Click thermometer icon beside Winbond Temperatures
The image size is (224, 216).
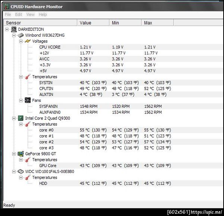(28, 77)
